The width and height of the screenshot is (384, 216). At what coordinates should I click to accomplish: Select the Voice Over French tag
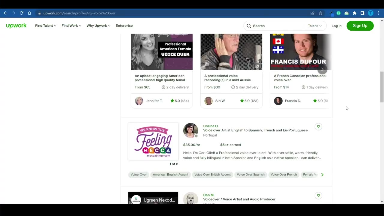click(284, 175)
